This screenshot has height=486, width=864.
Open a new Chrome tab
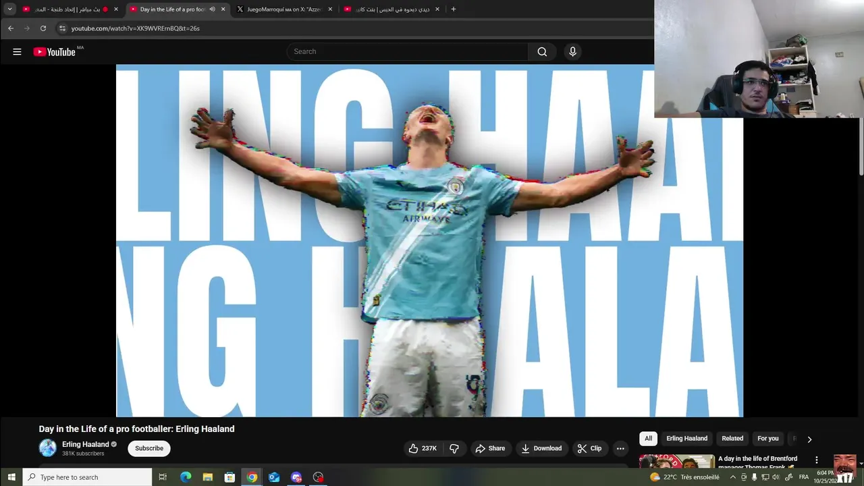tap(453, 9)
